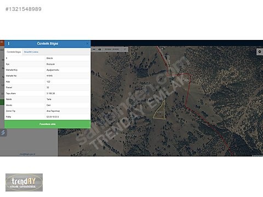Close the Öznitelik Bilgisi panel
Image resolution: width=263 pixels, height=197 pixels.
(x=87, y=43)
